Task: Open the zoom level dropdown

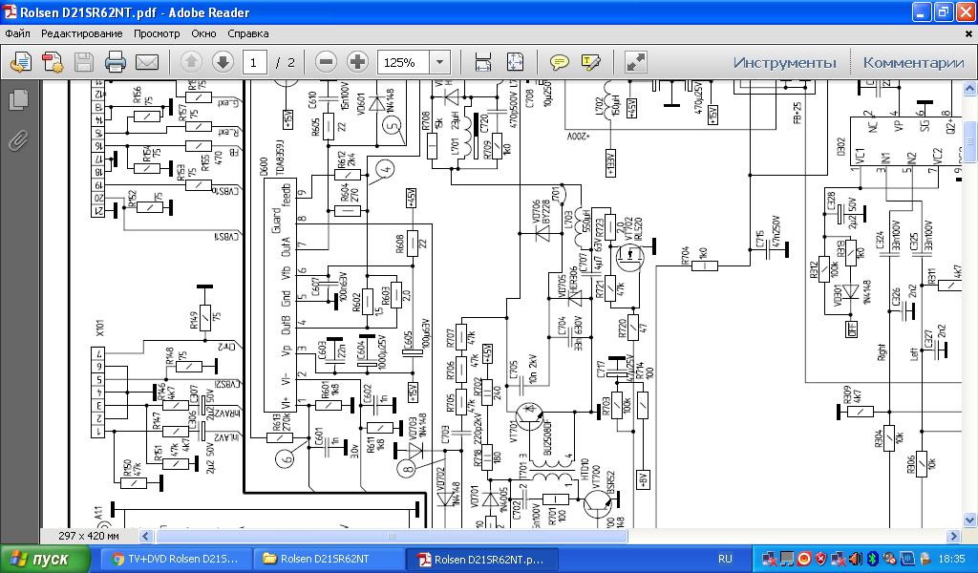Action: (x=440, y=63)
